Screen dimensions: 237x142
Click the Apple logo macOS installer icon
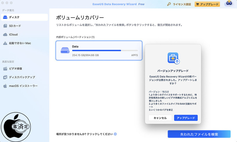(x=5, y=86)
